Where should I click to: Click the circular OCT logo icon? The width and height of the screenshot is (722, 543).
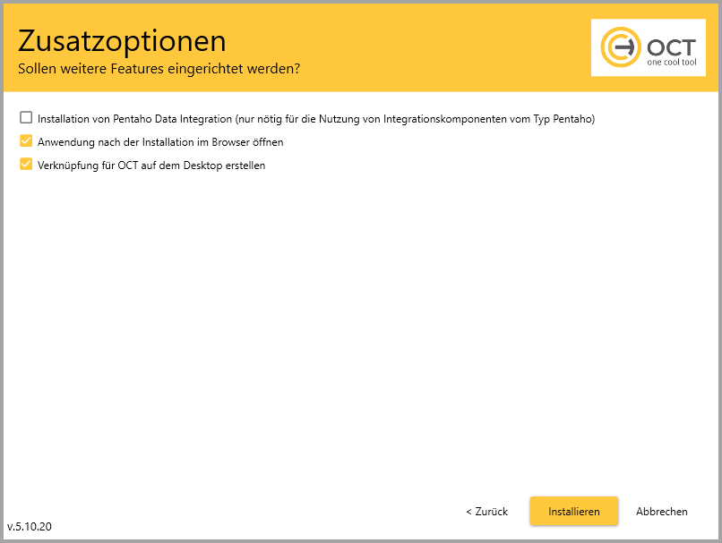[621, 48]
